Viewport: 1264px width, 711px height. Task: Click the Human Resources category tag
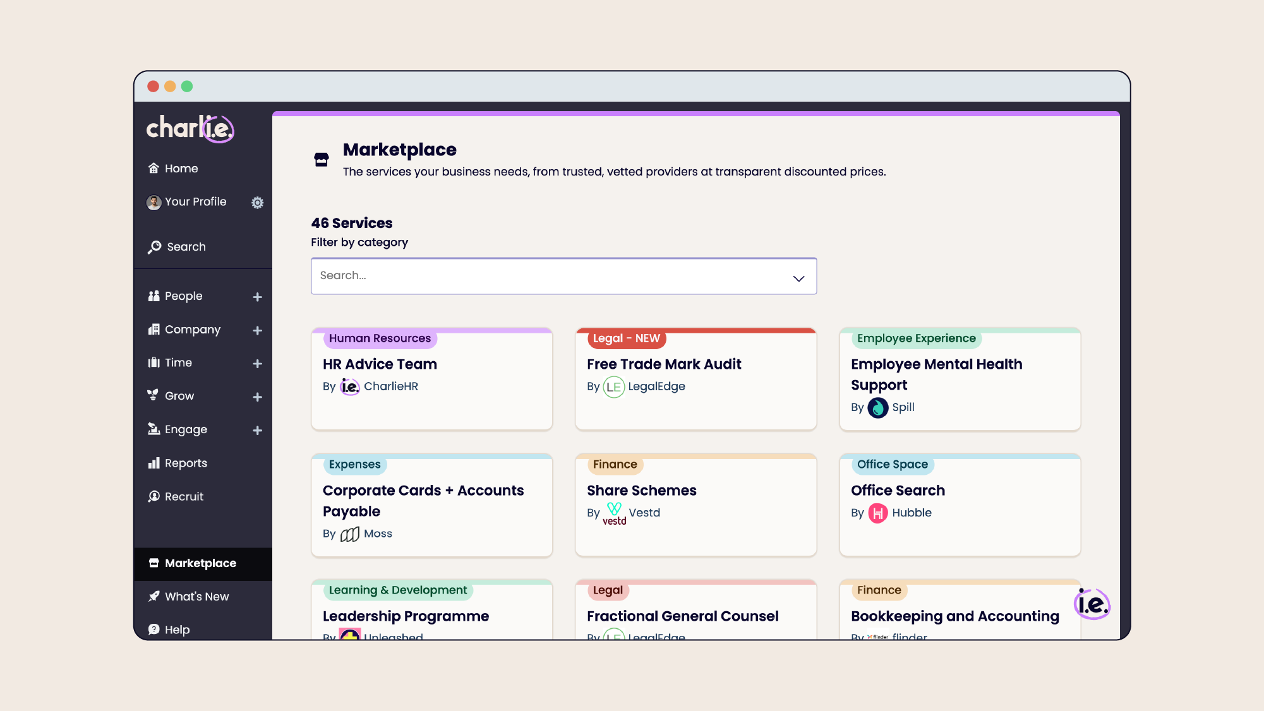pos(380,338)
